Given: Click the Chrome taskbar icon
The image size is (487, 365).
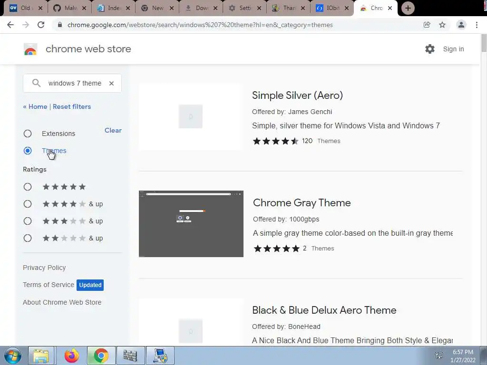Looking at the screenshot, I should pyautogui.click(x=101, y=355).
